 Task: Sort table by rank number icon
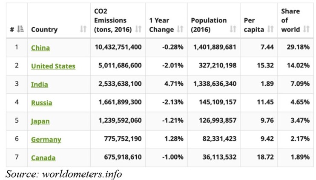coord(21,30)
